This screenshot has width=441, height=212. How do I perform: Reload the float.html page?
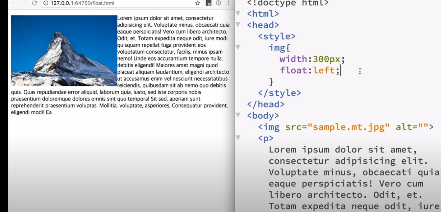pos(34,3)
